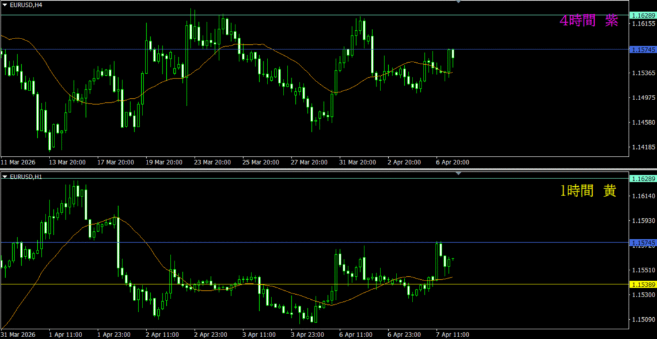Click the chart shift marker atop H1 chart
This screenshot has height=339, width=657.
tap(458, 174)
